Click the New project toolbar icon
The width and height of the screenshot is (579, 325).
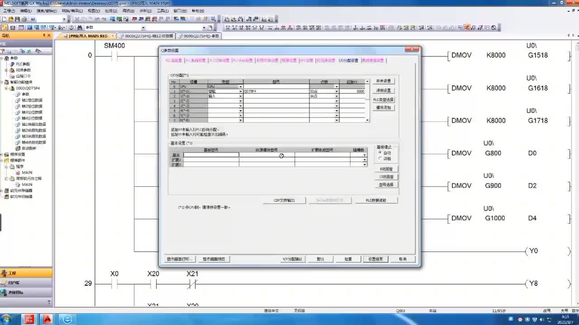click(x=4, y=19)
